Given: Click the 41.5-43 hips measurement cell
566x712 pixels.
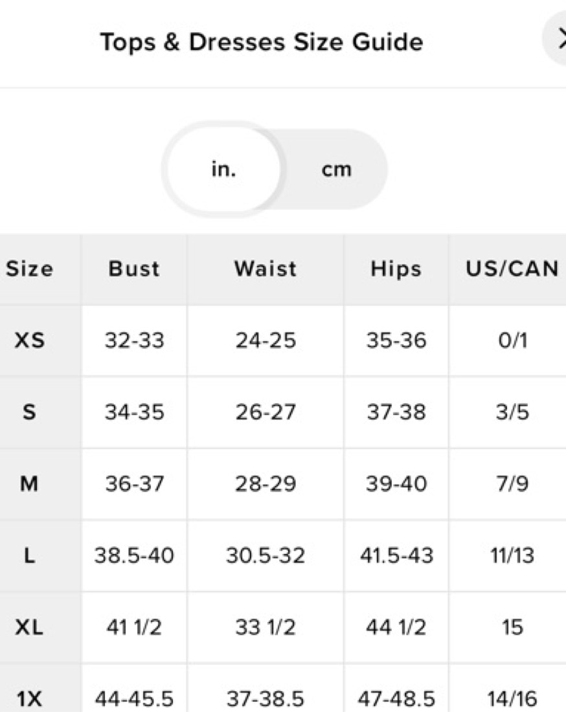Looking at the screenshot, I should pos(396,555).
